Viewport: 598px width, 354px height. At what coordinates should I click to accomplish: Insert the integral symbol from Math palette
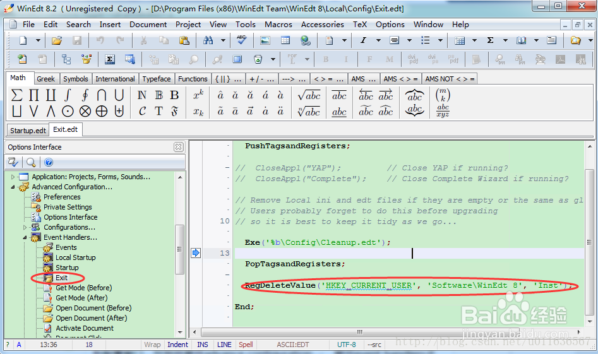pyautogui.click(x=68, y=95)
